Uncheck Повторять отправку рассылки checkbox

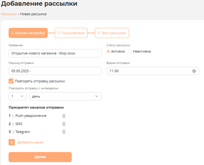(11, 81)
